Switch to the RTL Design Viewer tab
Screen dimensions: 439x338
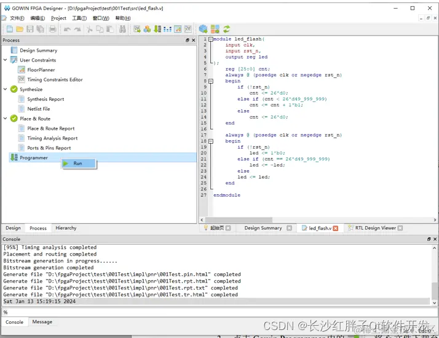[x=376, y=228]
